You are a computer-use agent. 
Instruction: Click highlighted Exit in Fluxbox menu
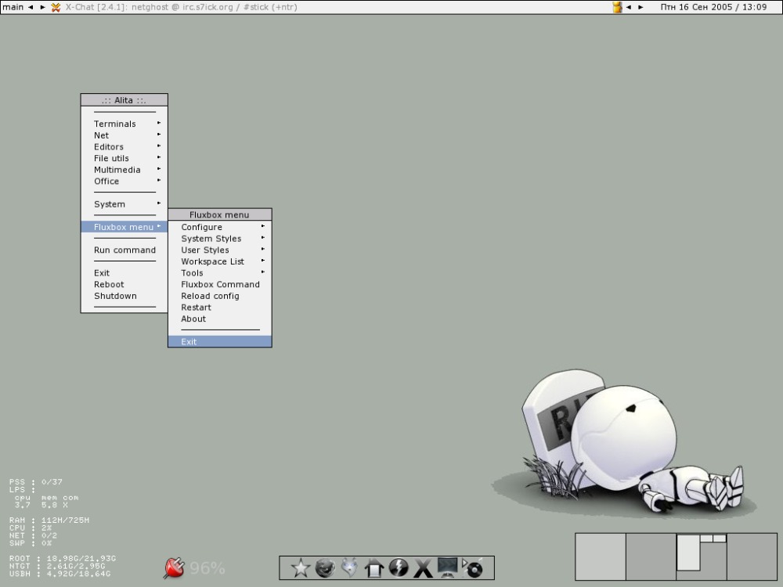[x=220, y=341]
